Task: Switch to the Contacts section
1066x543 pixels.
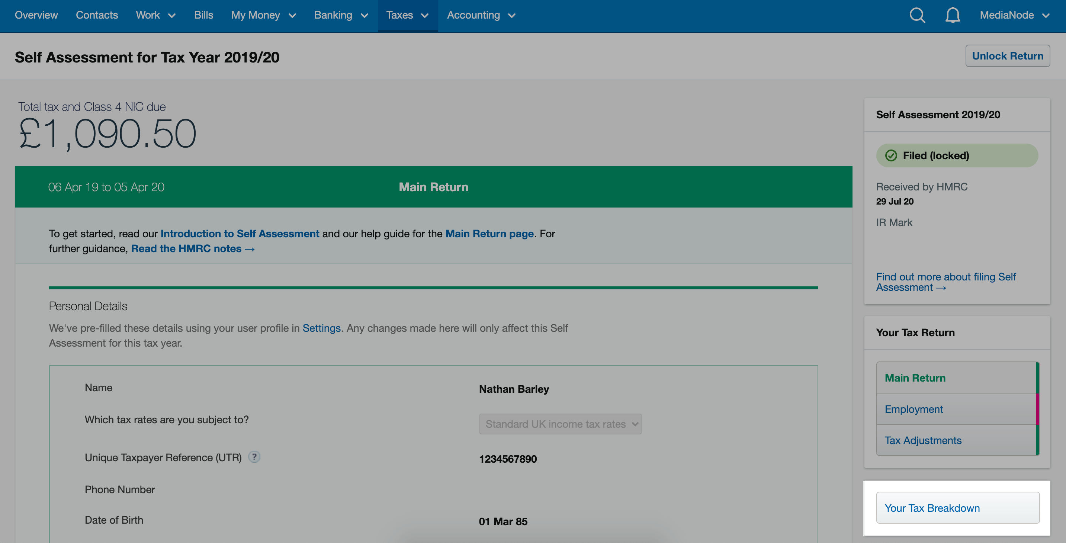Action: click(x=97, y=15)
